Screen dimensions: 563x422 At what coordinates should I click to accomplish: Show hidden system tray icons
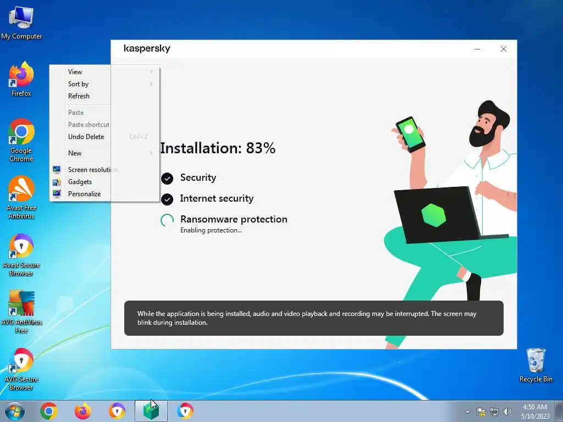(x=467, y=412)
